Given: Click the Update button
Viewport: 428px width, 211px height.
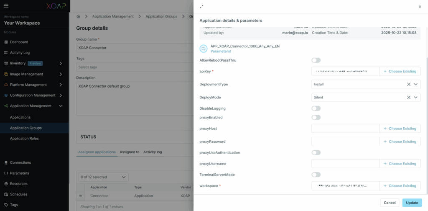Looking at the screenshot, I should pyautogui.click(x=412, y=203).
